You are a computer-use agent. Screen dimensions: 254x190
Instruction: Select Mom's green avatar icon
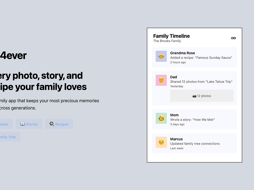[x=161, y=118]
